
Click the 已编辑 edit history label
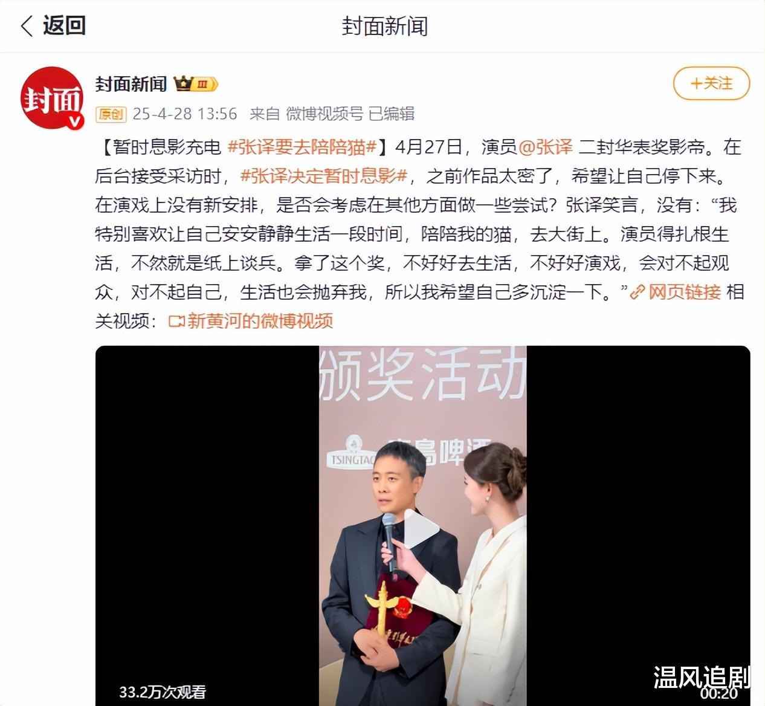[392, 114]
